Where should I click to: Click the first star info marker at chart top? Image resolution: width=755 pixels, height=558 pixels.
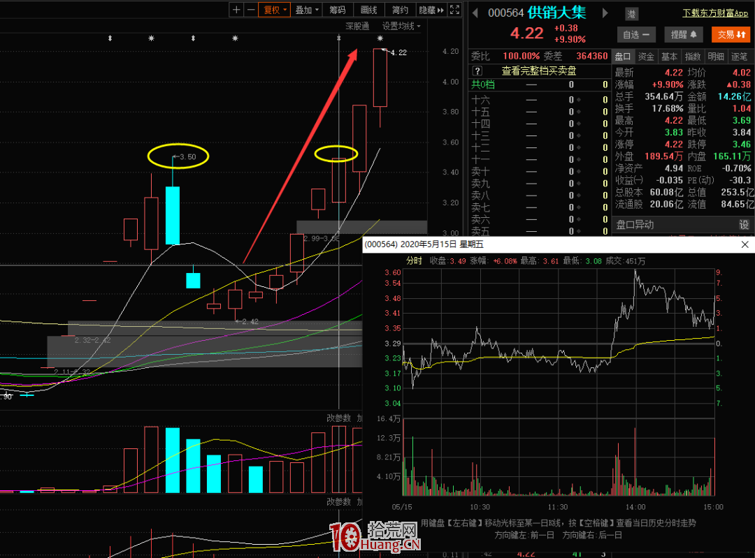tap(151, 38)
